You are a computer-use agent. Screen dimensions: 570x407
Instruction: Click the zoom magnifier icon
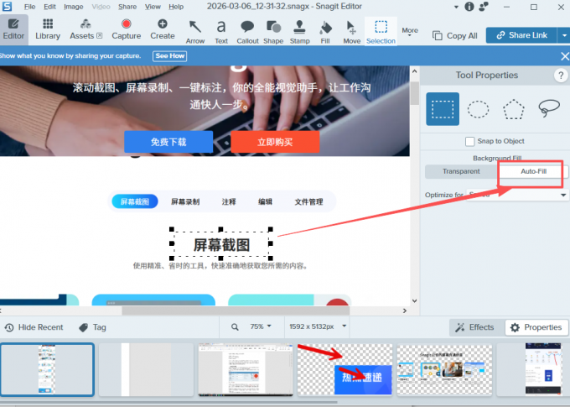point(235,327)
